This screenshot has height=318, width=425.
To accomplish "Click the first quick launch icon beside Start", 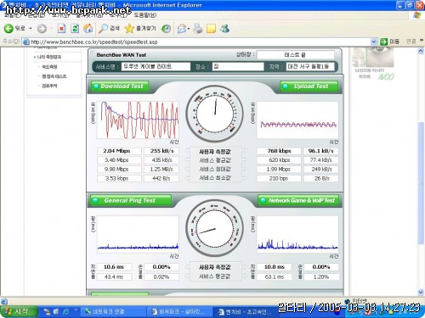I will click(x=47, y=311).
